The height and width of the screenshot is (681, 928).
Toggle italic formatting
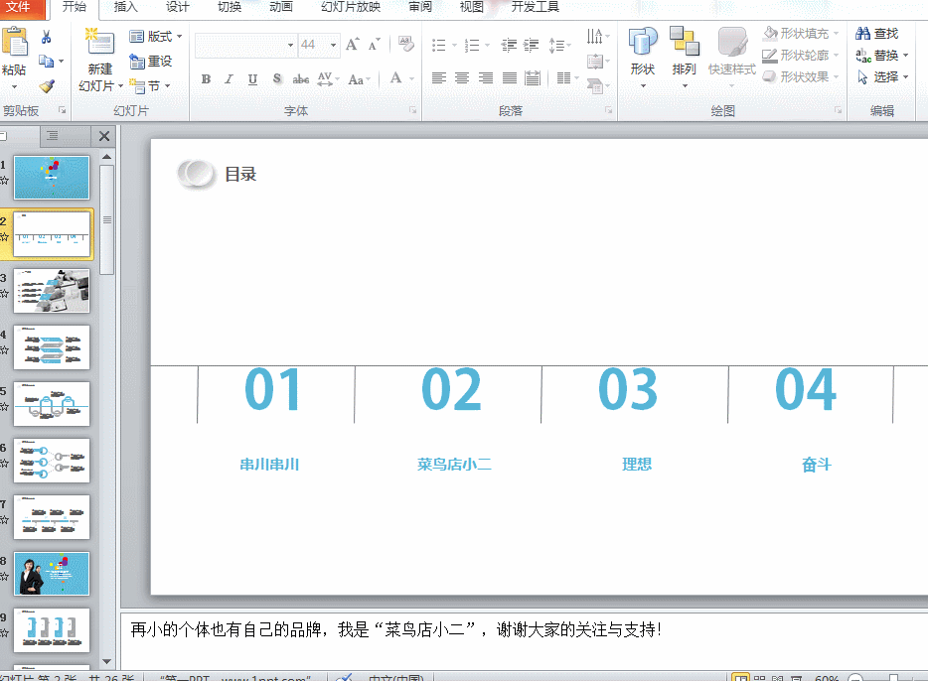tap(229, 78)
